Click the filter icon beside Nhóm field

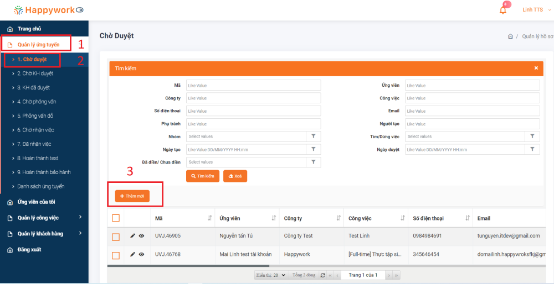point(313,136)
